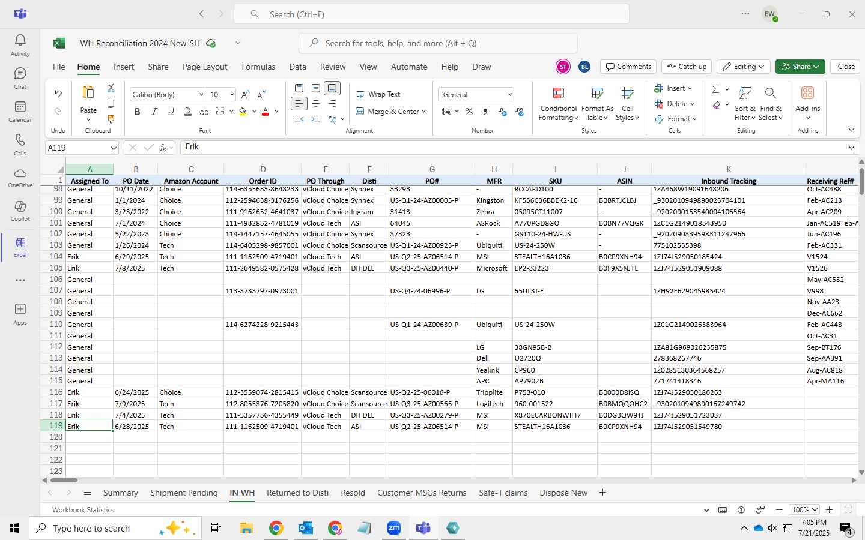Click the Cut scissors icon
865x540 pixels.
coord(111,88)
